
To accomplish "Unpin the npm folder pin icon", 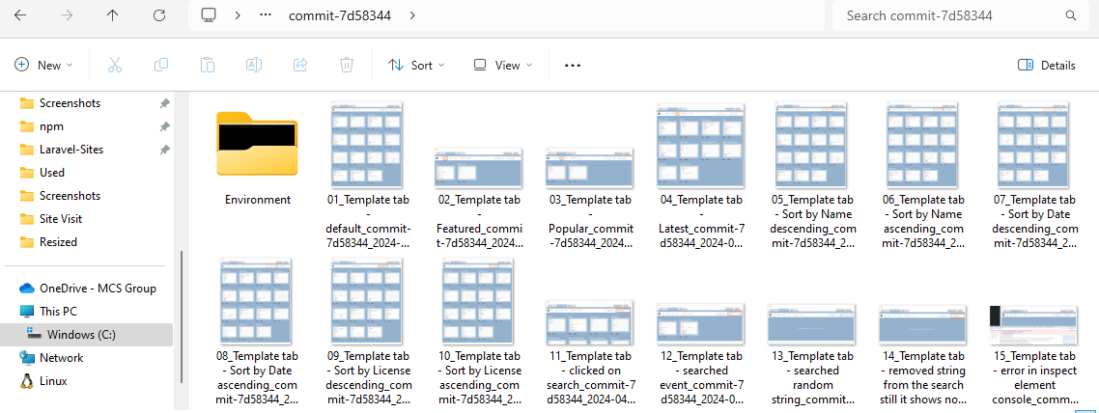I will tap(165, 126).
